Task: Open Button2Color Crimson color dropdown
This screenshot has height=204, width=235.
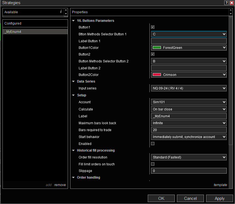Action: click(x=189, y=75)
